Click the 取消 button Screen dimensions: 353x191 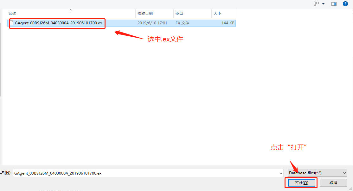tap(333, 182)
